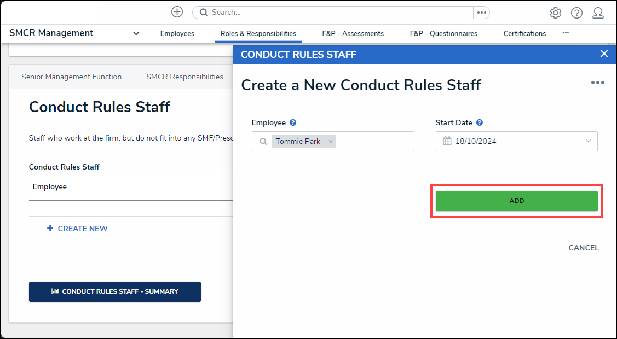
Task: Click the Start Date help icon
Action: (x=480, y=123)
